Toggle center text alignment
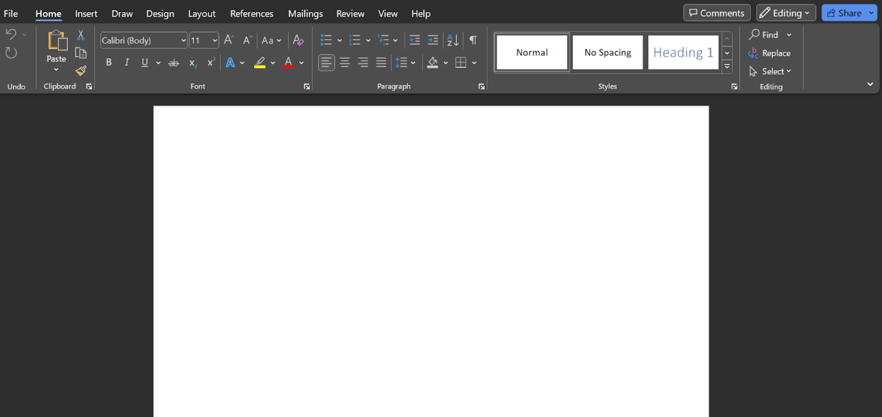The image size is (882, 417). click(x=345, y=63)
